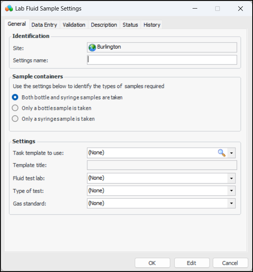This screenshot has height=272, width=253.
Task: Close the Lab Fluid Sample Settings window
Action: click(240, 9)
